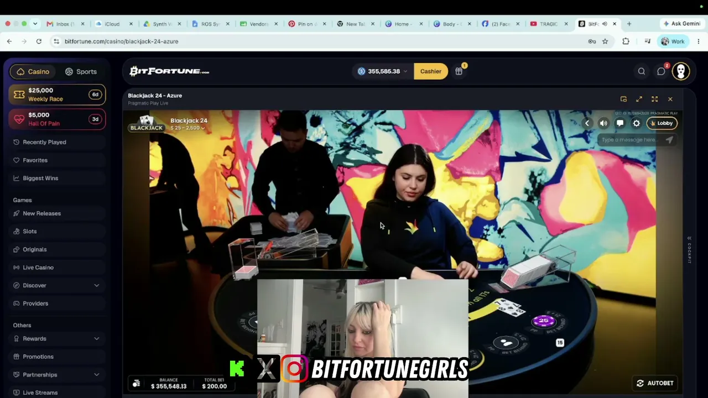The height and width of the screenshot is (398, 708).
Task: Open the tab search dropdown arrow
Action: [x=35, y=24]
